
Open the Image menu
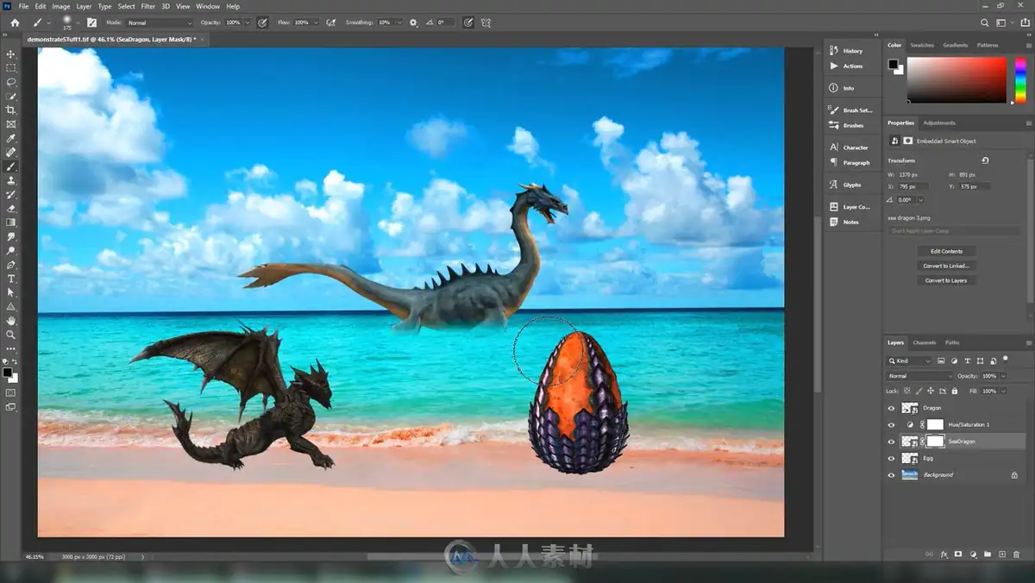tap(61, 6)
